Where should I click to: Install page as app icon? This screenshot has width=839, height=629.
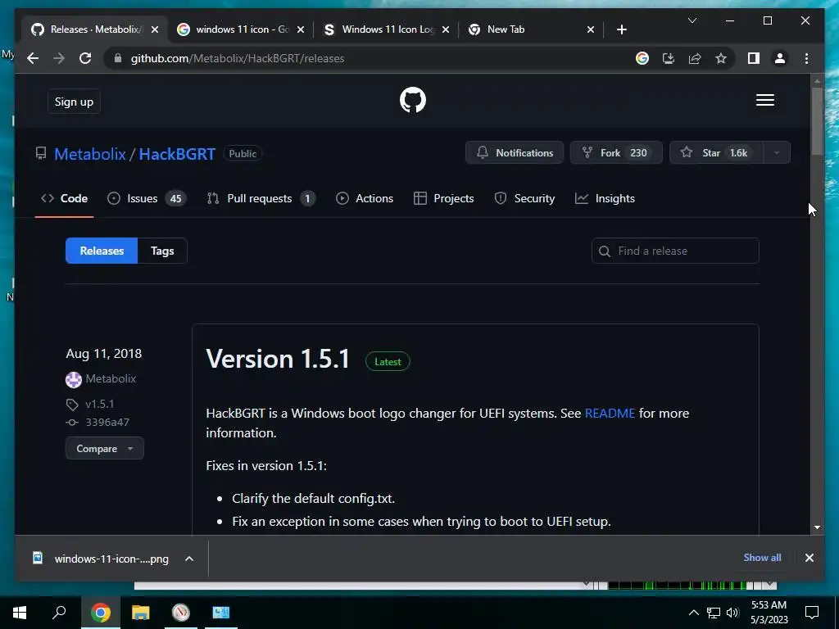tap(669, 58)
